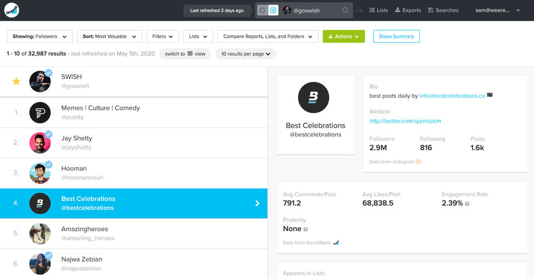This screenshot has height=279, width=534.
Task: Open the 10 results per page dropdown
Action: [x=245, y=54]
